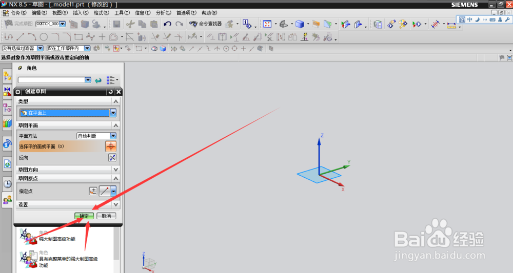
Task: Open the 工具 menu
Action: pos(122,13)
